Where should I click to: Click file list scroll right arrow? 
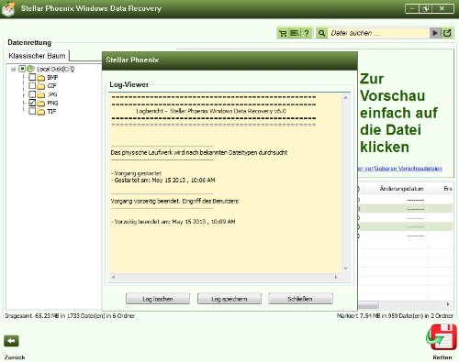point(448,304)
